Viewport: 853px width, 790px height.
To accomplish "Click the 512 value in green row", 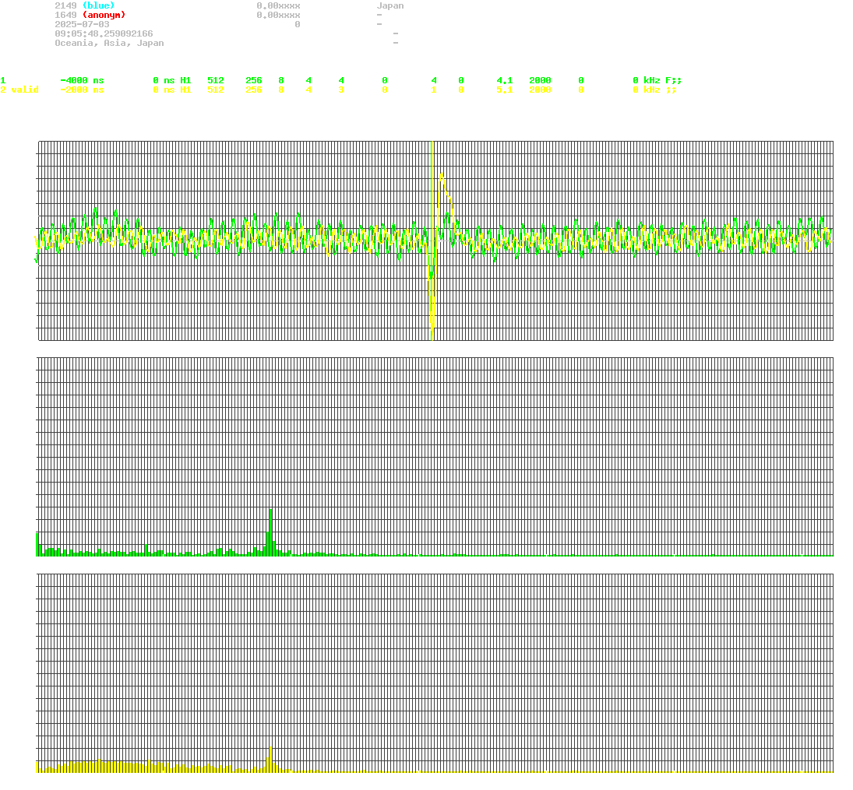I will 216,80.
